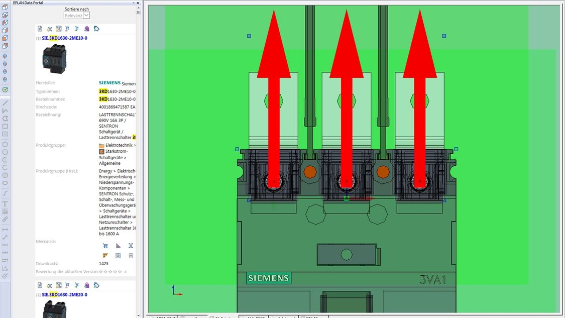
Task: Click the SIE.3KD1630-2ME10-0 product thumbnail
Action: 54,58
